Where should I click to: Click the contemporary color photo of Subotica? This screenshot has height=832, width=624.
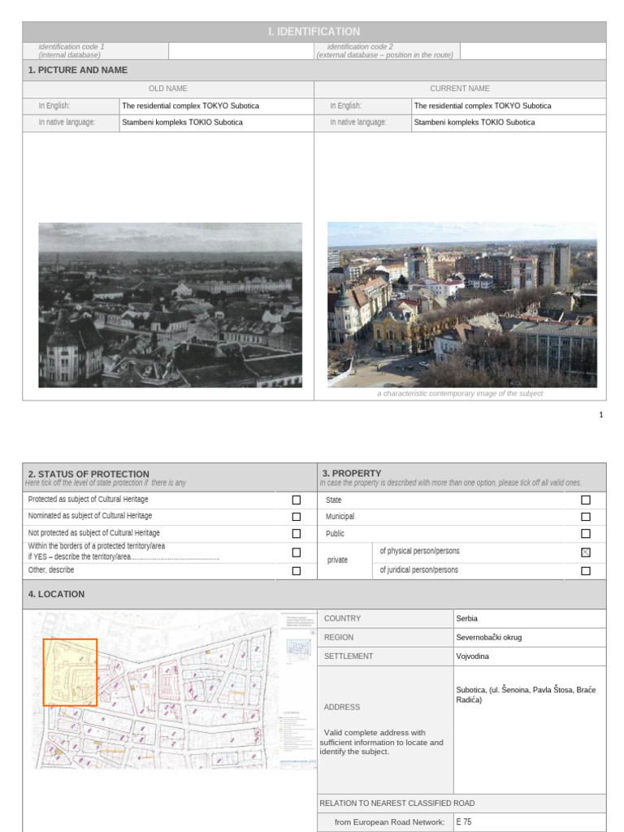click(462, 305)
